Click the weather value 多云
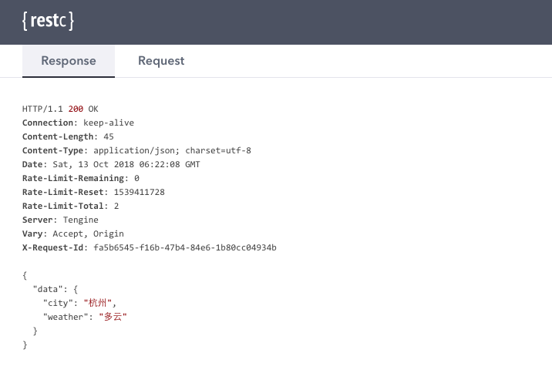This screenshot has width=552, height=383. pyautogui.click(x=113, y=317)
